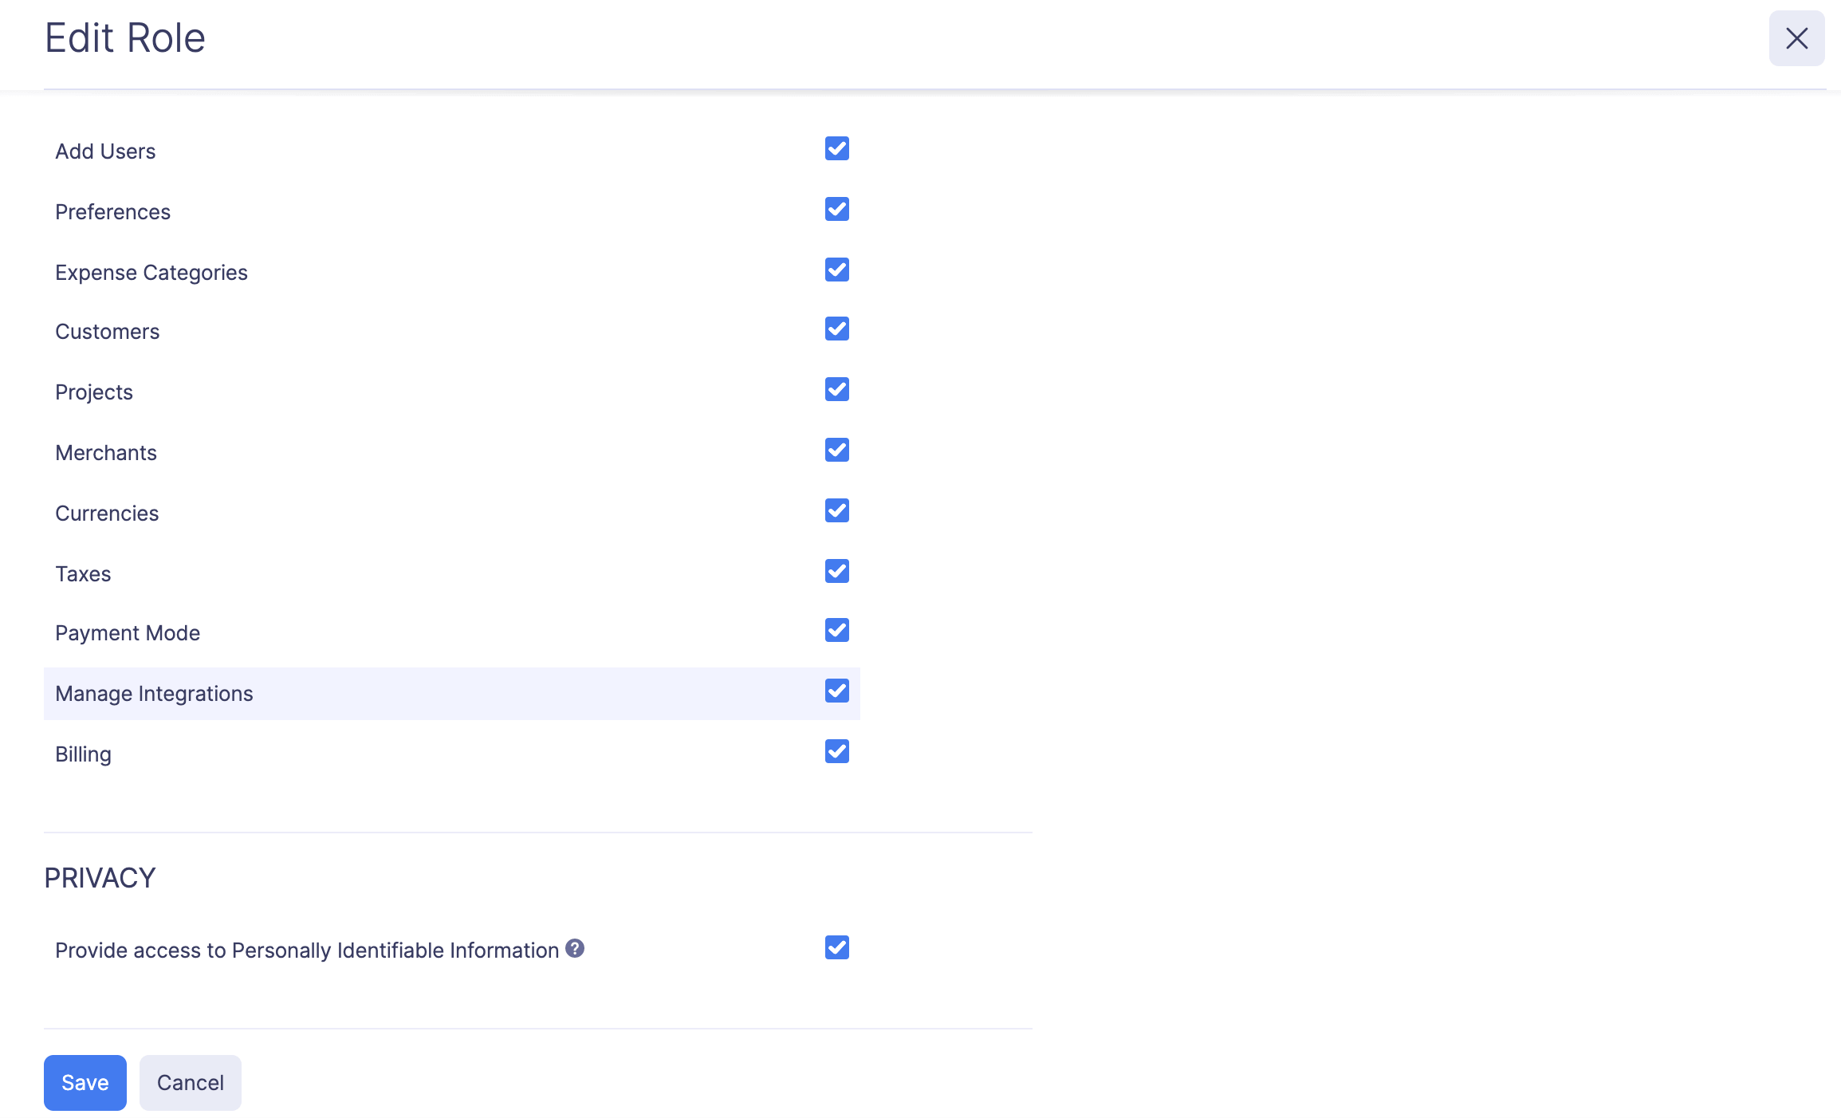Image resolution: width=1841 pixels, height=1118 pixels.
Task: Disable the Currencies permission checkbox
Action: pyautogui.click(x=836, y=510)
